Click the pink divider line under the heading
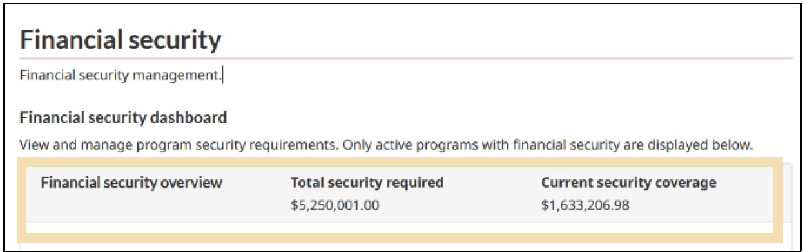This screenshot has width=803, height=252. pos(405,59)
